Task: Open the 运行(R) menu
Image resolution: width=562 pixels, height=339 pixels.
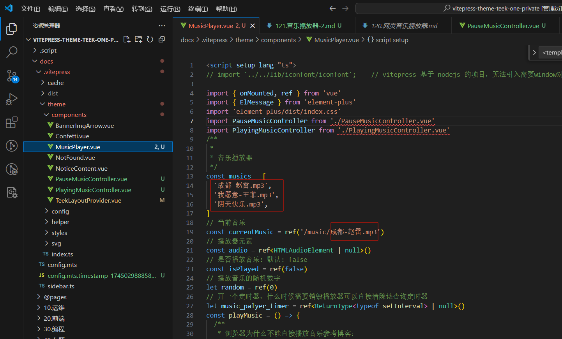Action: tap(170, 9)
